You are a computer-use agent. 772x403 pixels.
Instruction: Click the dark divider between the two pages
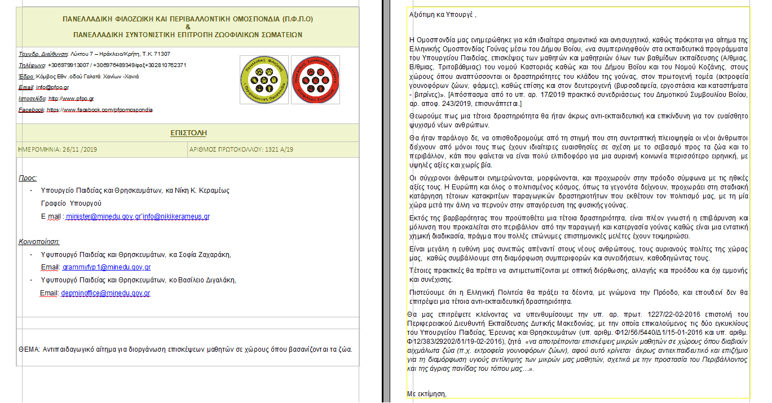pos(384,201)
